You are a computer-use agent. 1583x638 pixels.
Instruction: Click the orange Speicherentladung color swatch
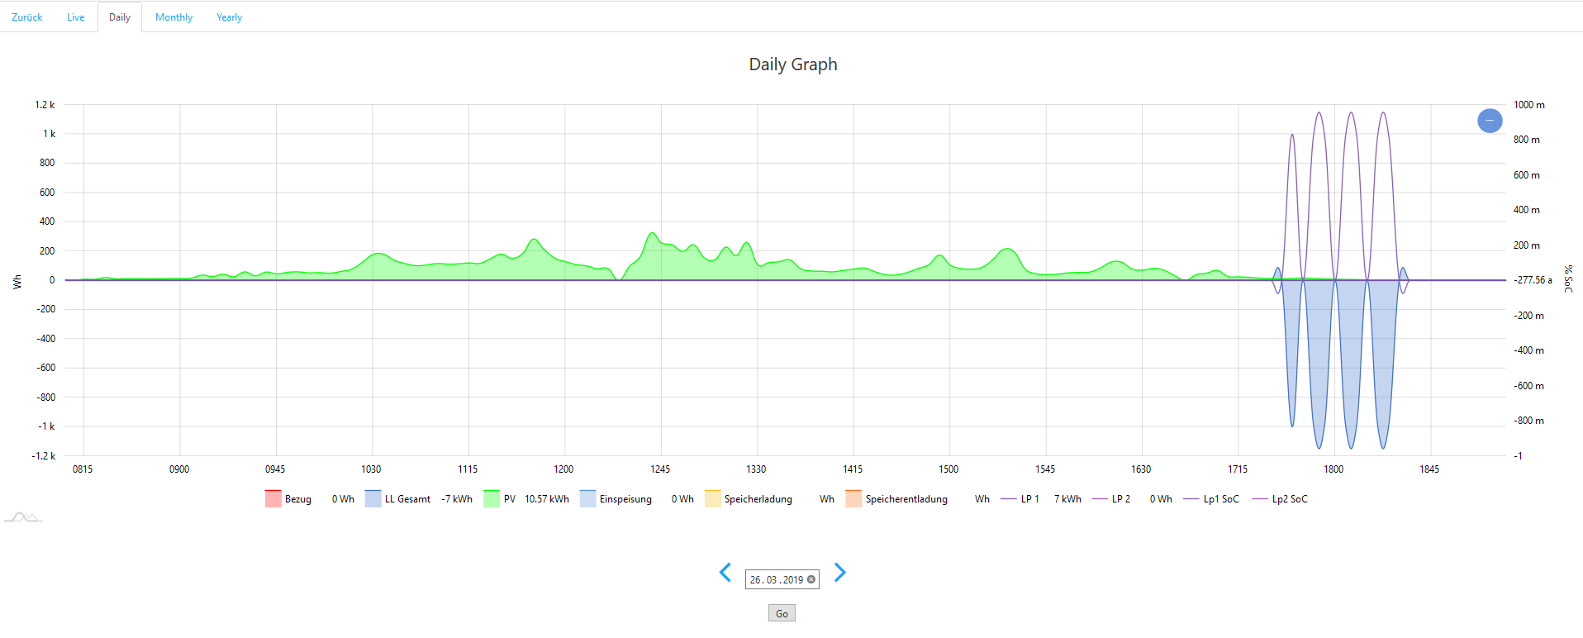click(853, 499)
